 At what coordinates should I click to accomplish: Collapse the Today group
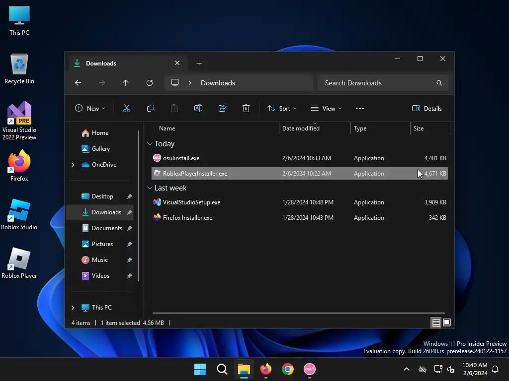tap(150, 143)
